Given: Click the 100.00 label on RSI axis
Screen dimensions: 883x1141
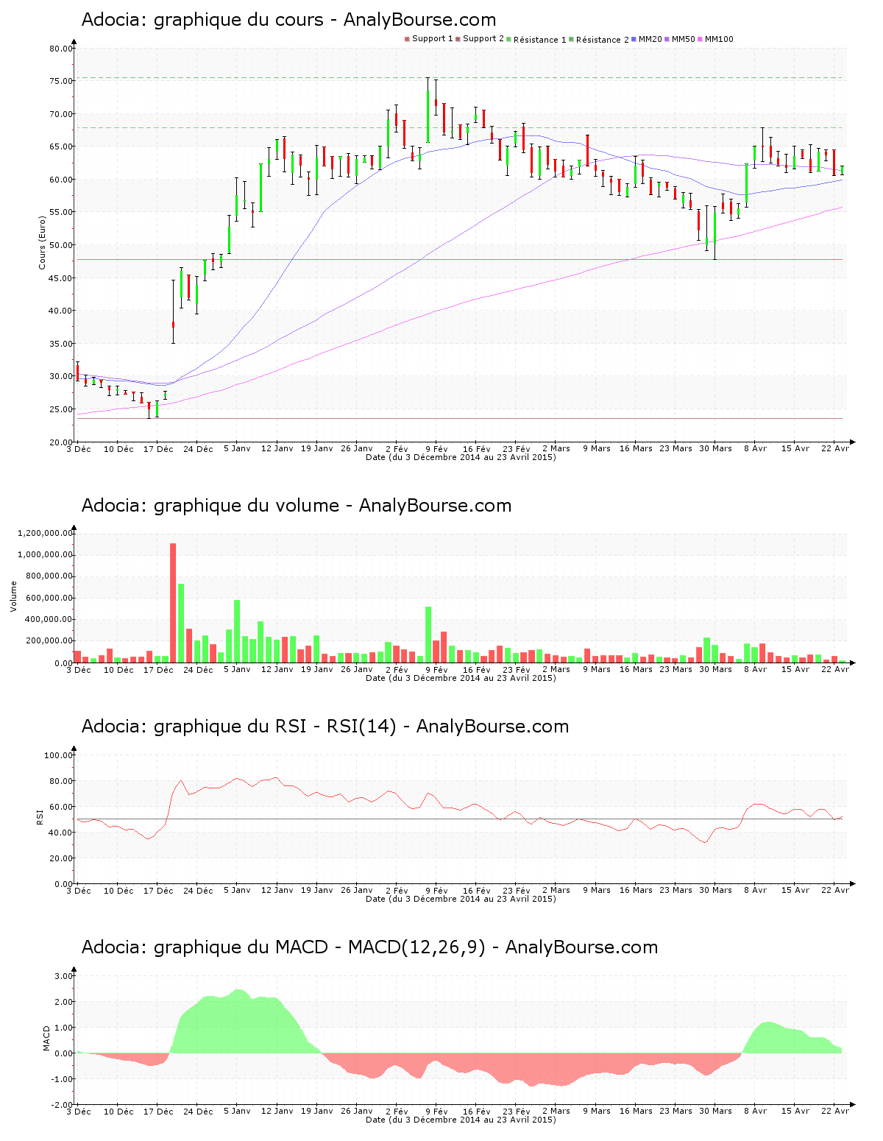Looking at the screenshot, I should coord(58,755).
